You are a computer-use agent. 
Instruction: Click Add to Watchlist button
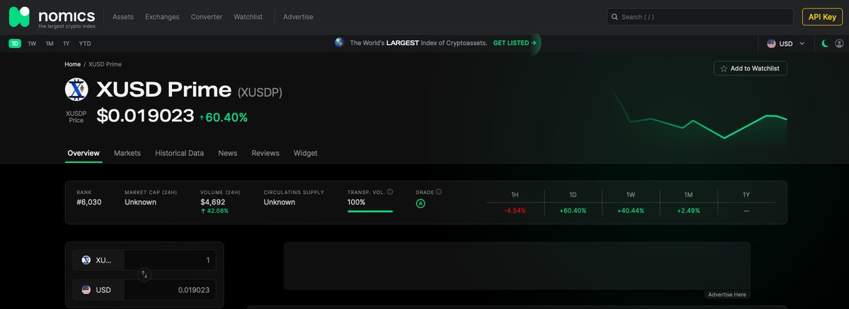point(750,68)
